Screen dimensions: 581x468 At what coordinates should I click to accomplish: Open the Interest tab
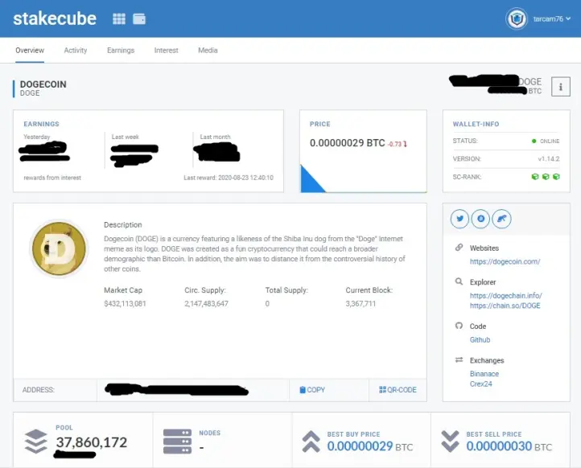167,51
